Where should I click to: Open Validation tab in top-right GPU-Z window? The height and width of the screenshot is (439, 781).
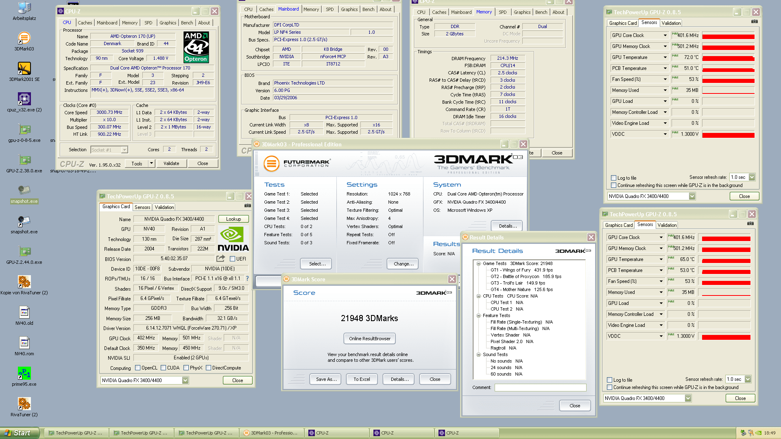point(671,23)
